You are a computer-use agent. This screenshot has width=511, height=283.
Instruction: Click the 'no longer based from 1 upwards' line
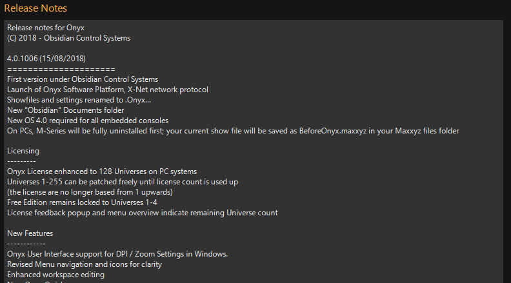pos(90,192)
